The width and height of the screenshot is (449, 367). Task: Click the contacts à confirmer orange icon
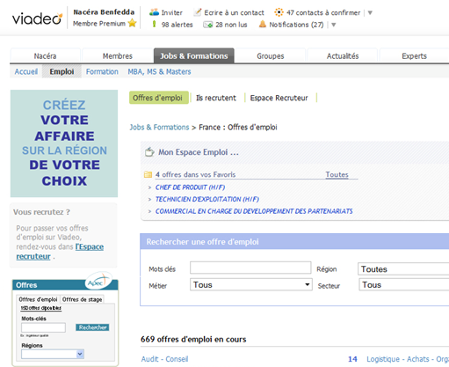click(x=279, y=12)
